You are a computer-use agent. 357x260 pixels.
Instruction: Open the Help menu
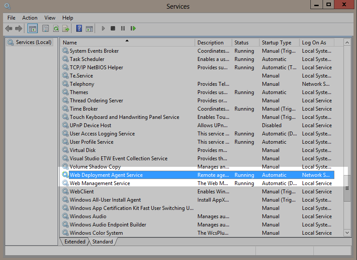[x=68, y=18]
